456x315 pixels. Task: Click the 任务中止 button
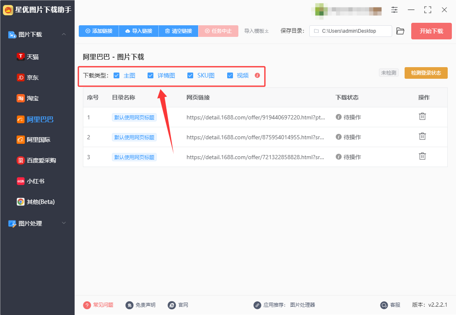point(218,31)
